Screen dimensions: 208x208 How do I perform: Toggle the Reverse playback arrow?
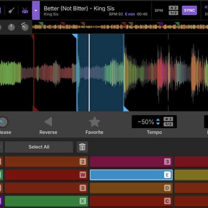[48, 122]
